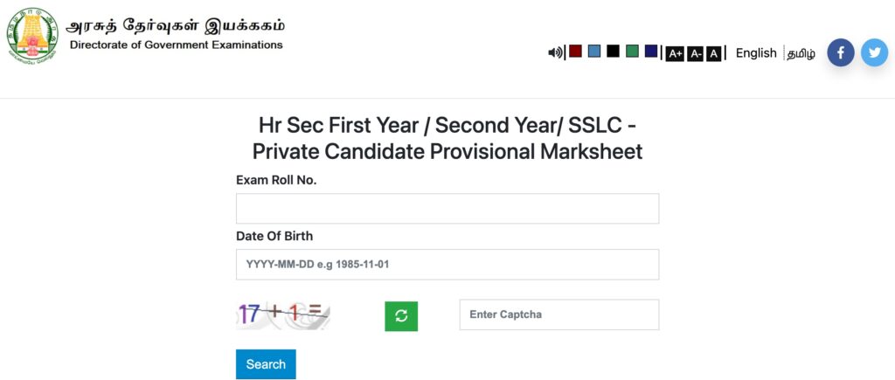Switch language to English

pos(756,53)
